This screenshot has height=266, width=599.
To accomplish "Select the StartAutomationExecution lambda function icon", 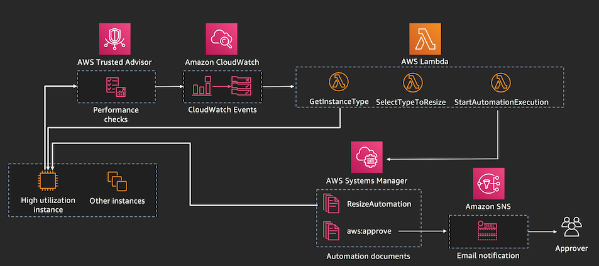I will tap(501, 83).
